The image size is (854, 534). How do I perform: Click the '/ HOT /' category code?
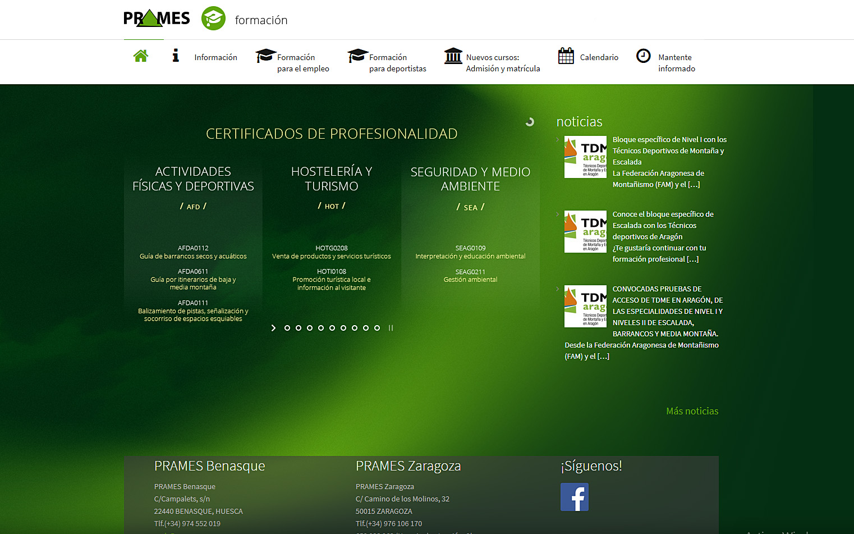[332, 206]
